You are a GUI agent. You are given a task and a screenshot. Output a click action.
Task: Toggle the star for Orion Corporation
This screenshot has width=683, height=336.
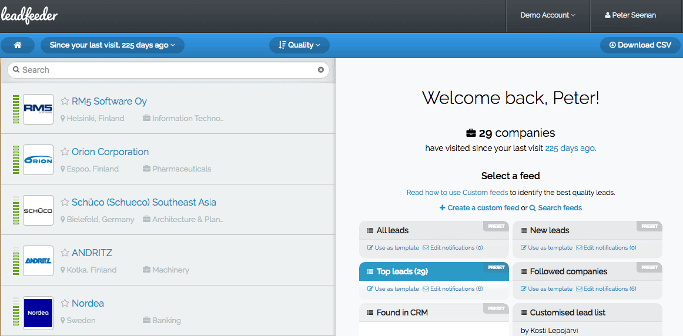65,152
